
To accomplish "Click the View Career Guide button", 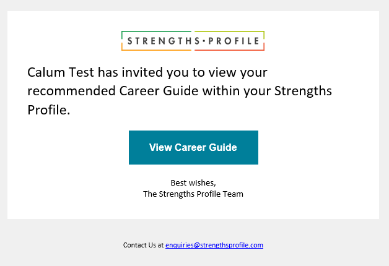I will point(193,147).
